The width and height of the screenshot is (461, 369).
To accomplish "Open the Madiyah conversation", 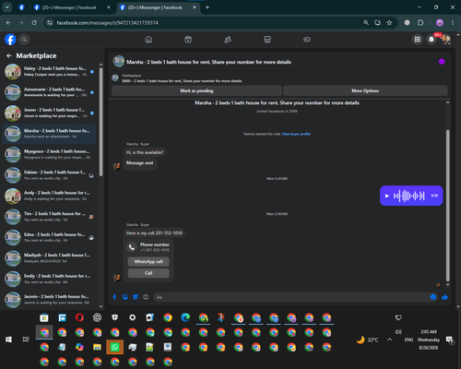I will point(49,258).
